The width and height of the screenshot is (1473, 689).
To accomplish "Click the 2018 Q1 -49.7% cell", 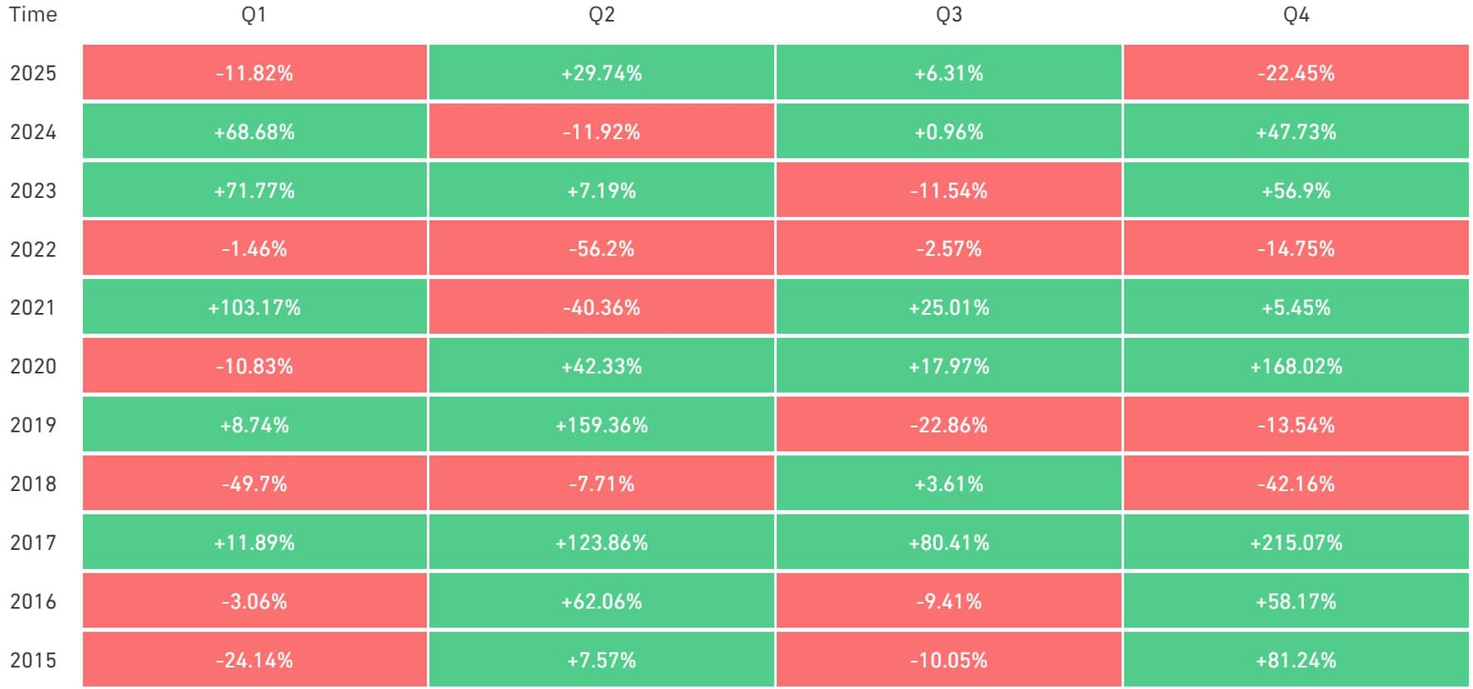I will pyautogui.click(x=254, y=484).
